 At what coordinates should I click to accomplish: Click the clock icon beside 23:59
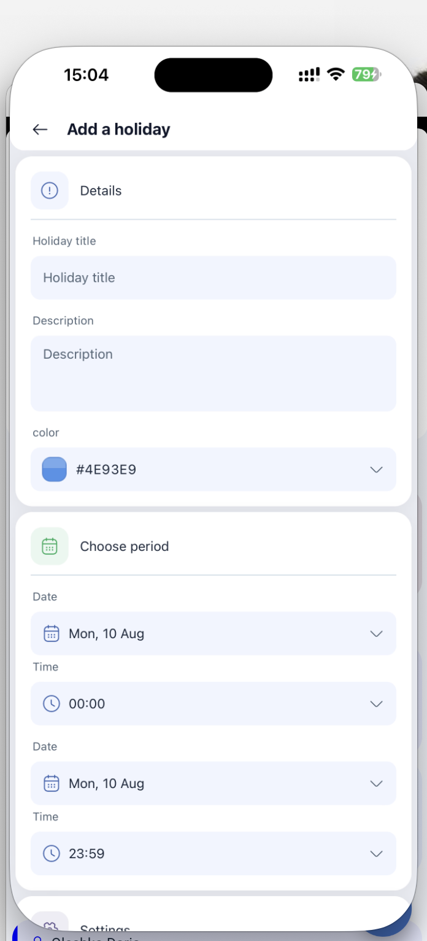point(52,853)
